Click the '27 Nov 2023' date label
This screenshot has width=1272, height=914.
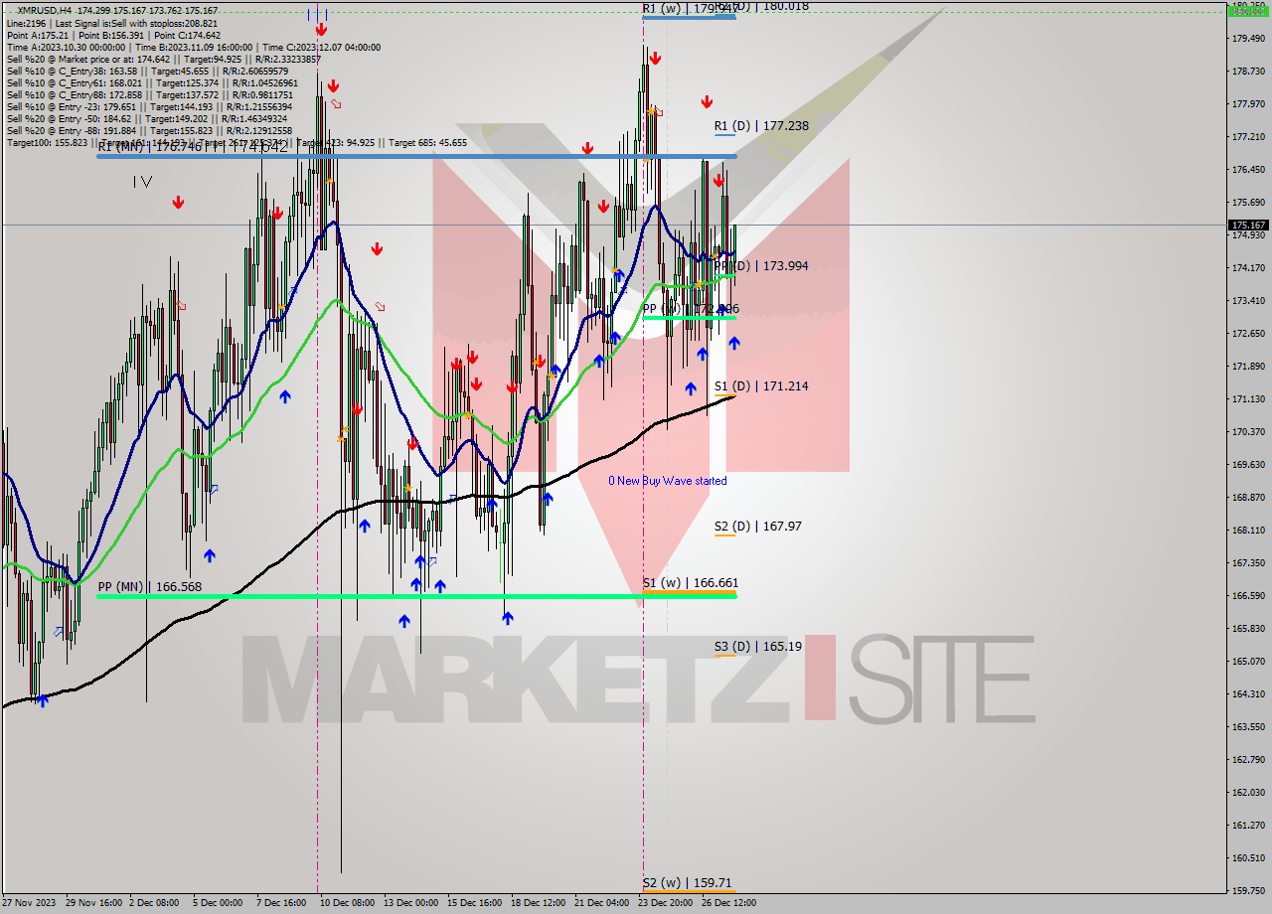click(x=29, y=903)
